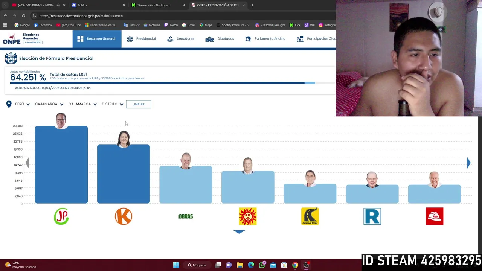Reload the page with browser refresh

click(23, 16)
